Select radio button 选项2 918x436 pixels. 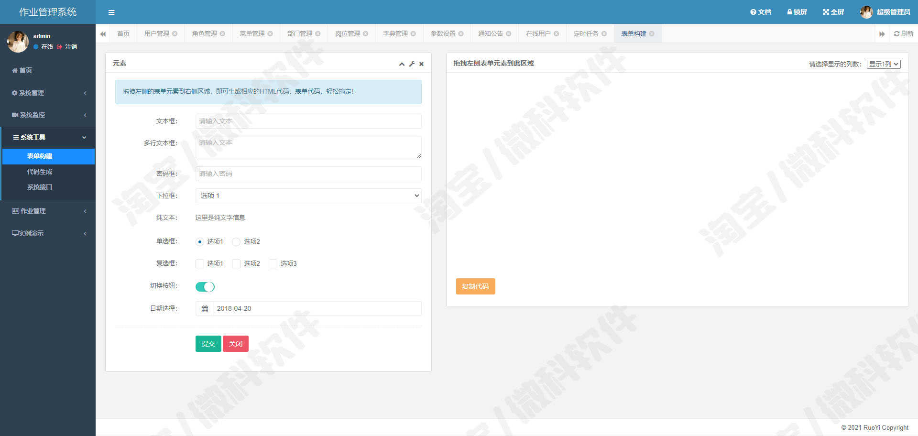(x=236, y=242)
